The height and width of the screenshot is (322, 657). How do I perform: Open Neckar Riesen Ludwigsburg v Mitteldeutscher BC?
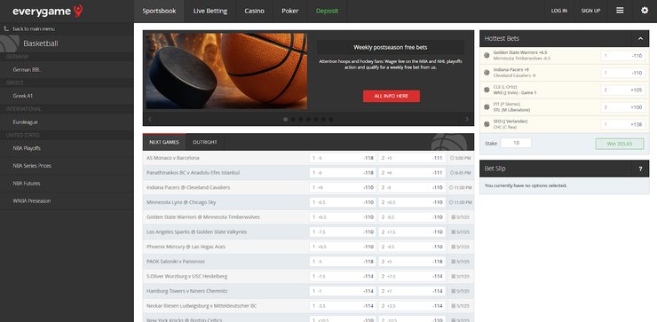(202, 306)
